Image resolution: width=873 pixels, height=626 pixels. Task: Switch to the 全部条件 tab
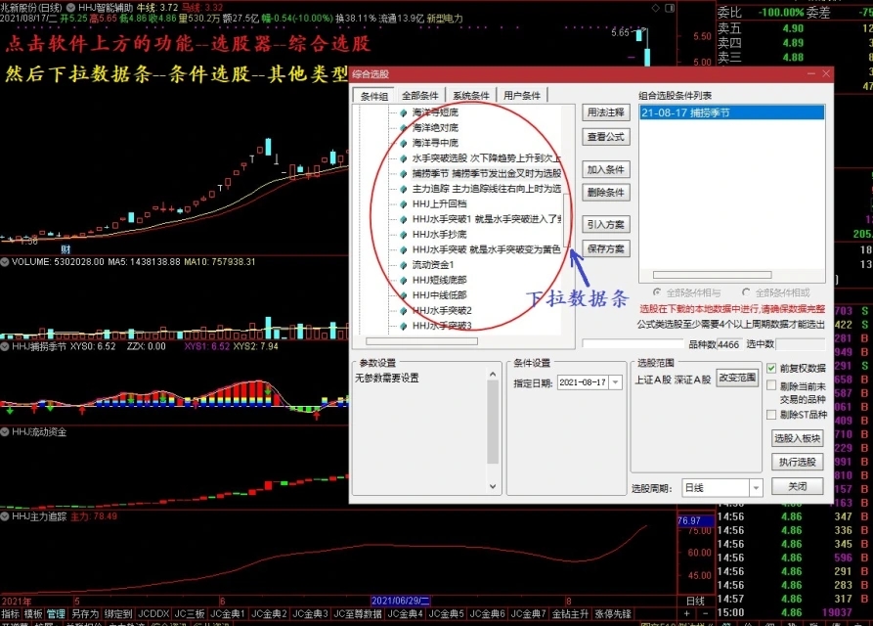[421, 96]
